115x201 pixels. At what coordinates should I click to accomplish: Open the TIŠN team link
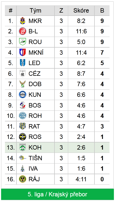(x=35, y=158)
